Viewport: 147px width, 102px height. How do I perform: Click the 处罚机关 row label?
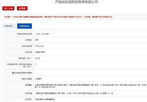28,99
